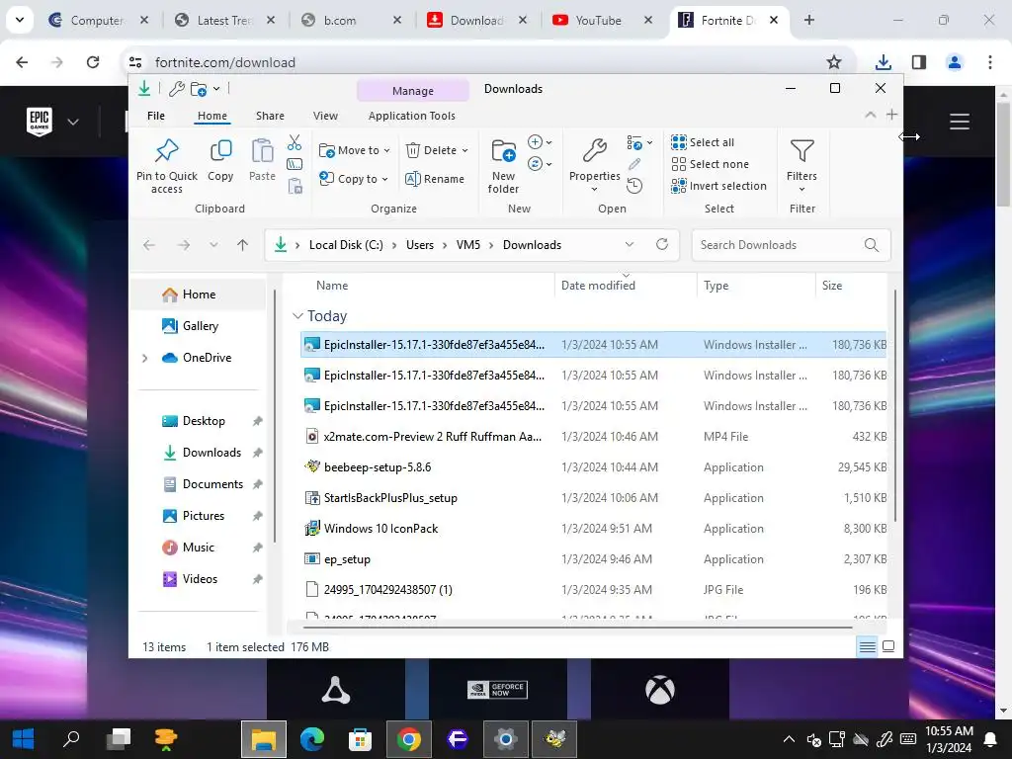
Task: Click the Paste icon in the ribbon
Action: coord(262,151)
